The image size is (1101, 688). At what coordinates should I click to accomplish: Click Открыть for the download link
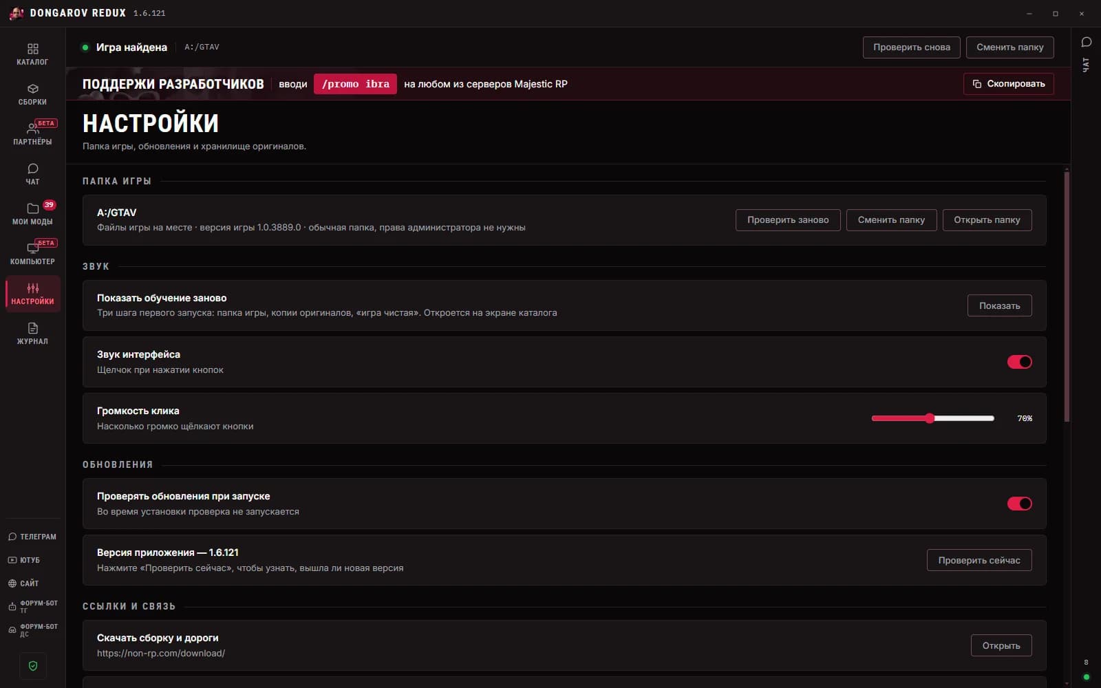[x=1001, y=645]
